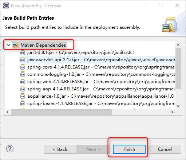
Task: Click the disabled Next button
Action: tap(94, 149)
